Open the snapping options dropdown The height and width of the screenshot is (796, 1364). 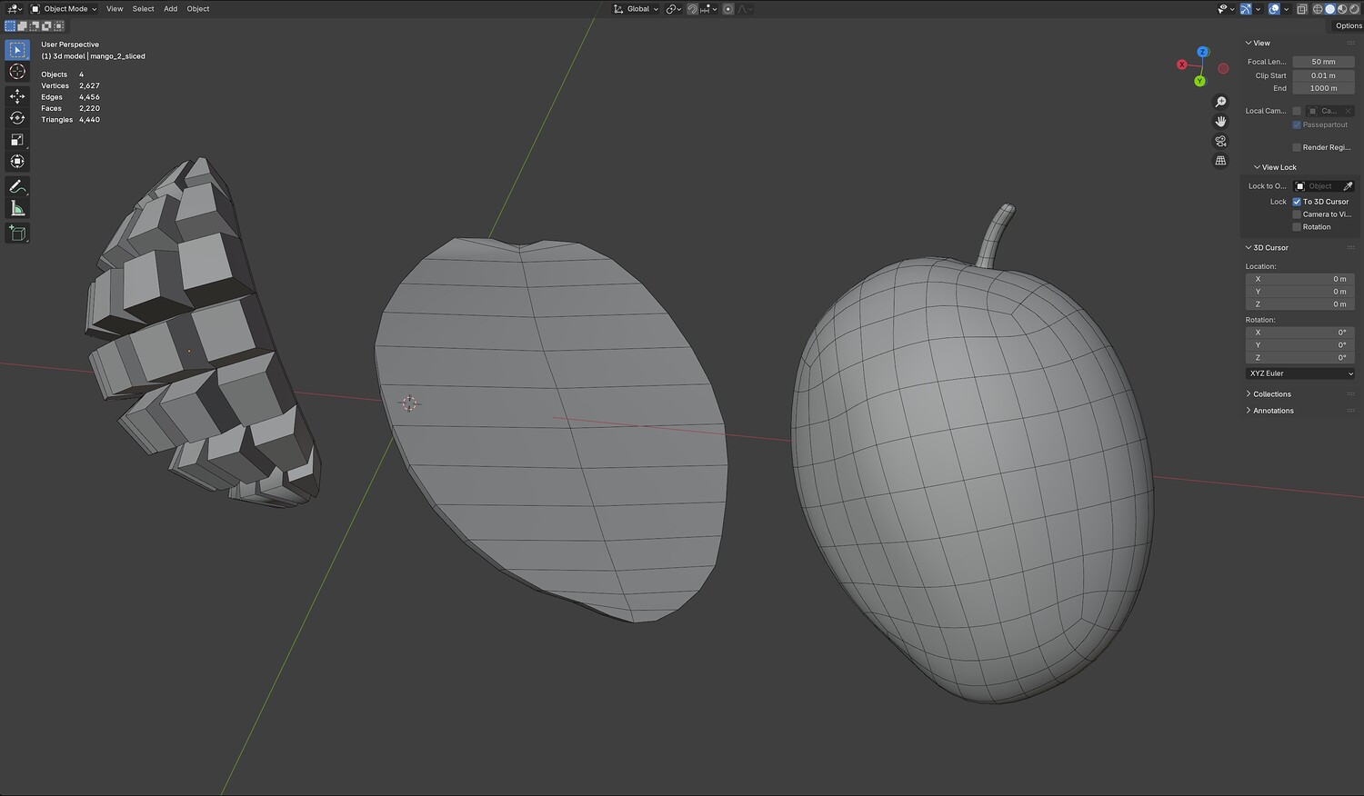tap(707, 9)
